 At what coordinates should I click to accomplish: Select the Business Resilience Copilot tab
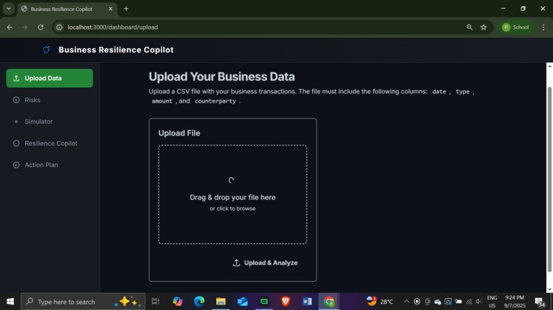pos(67,9)
